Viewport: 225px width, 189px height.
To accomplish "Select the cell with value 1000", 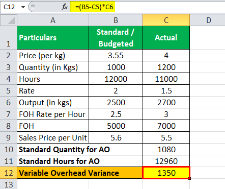I will 116,67.
